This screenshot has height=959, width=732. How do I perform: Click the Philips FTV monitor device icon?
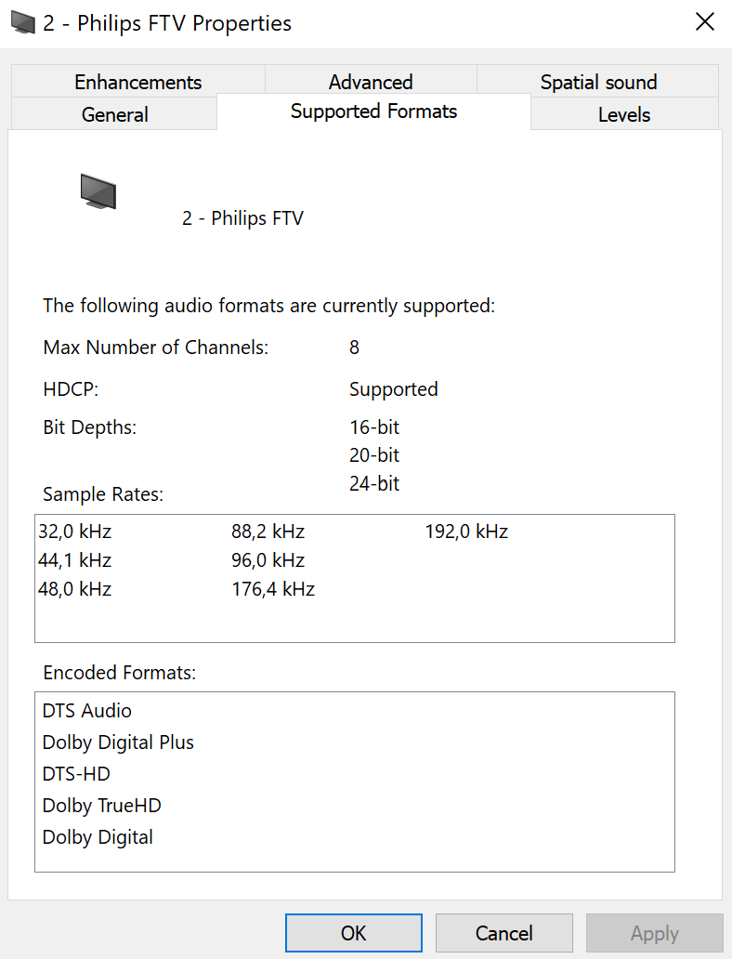point(98,191)
